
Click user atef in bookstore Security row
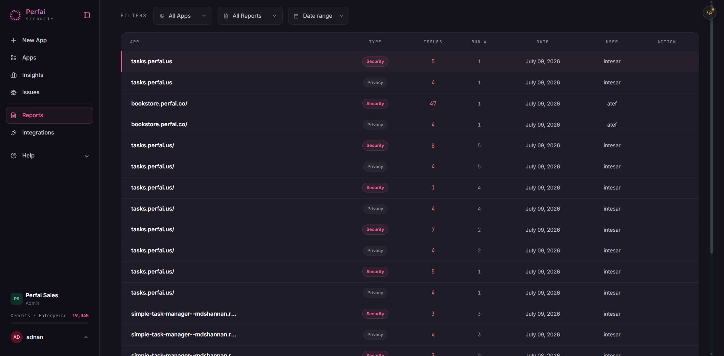coord(612,104)
